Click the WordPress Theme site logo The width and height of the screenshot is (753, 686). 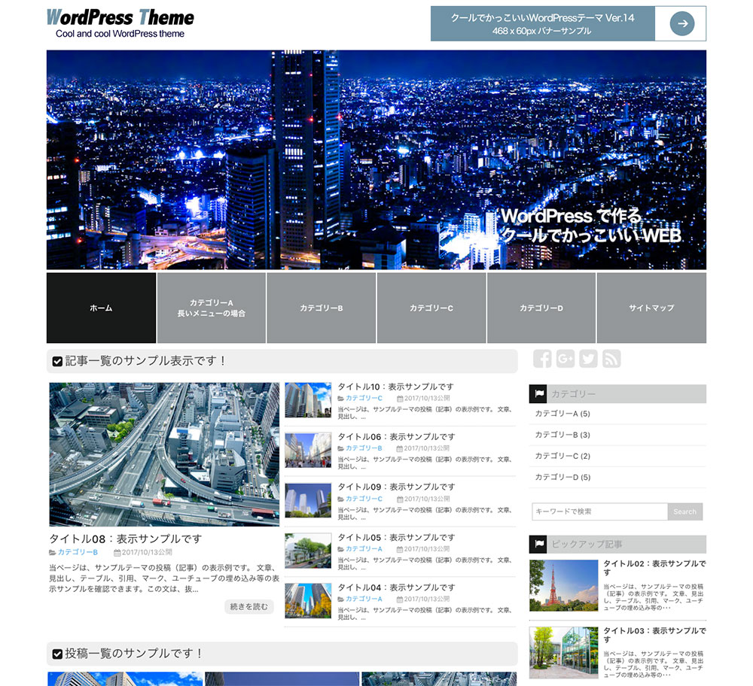(x=120, y=23)
